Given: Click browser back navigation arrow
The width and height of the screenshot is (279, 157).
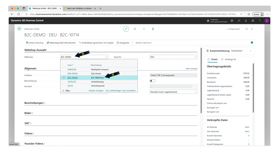Looking at the screenshot, I should [x=12, y=14].
